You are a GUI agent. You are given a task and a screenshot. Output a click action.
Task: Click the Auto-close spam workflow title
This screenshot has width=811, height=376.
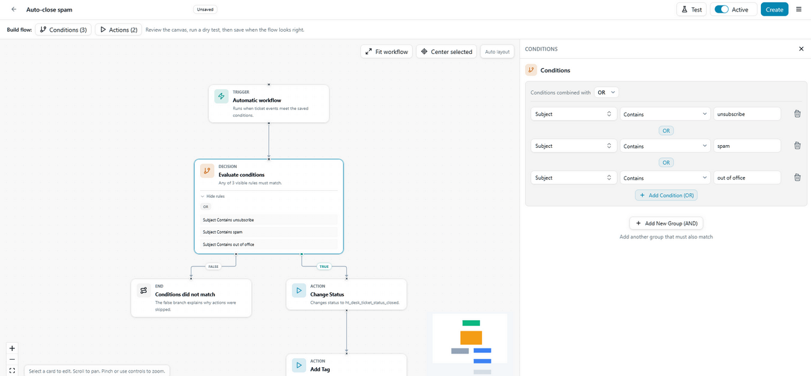49,9
